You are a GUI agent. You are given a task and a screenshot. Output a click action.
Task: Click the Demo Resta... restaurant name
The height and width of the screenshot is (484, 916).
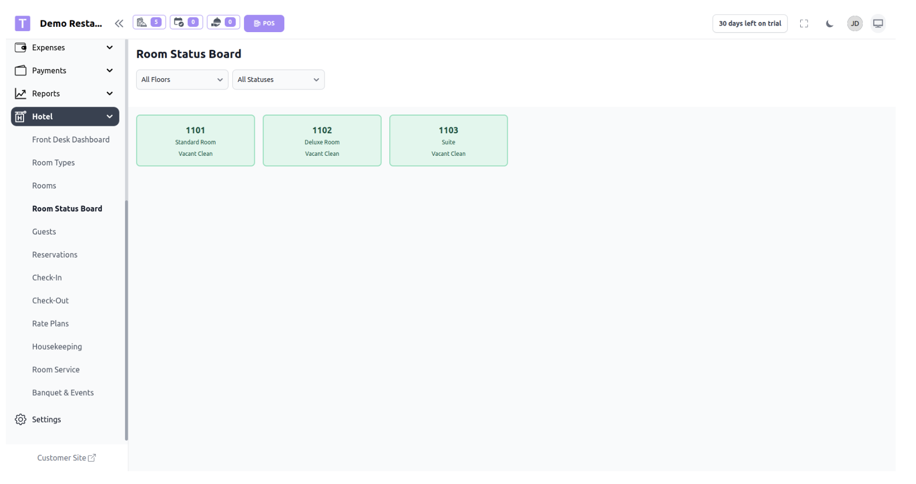click(71, 24)
